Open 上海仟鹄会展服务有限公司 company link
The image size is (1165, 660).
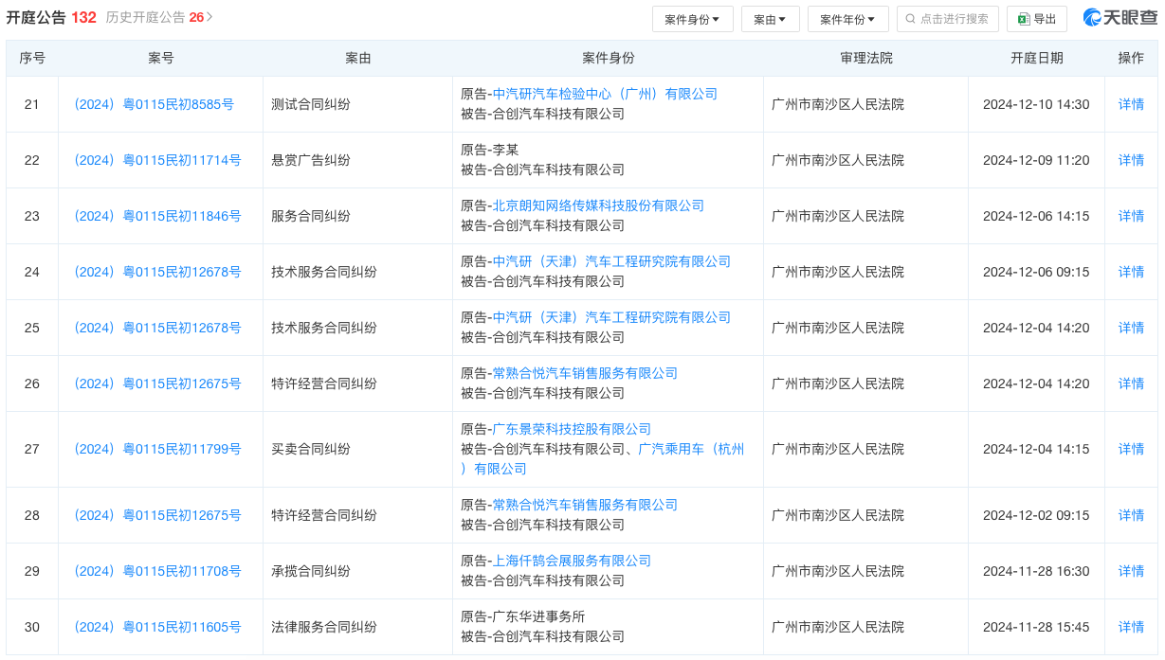point(572,561)
